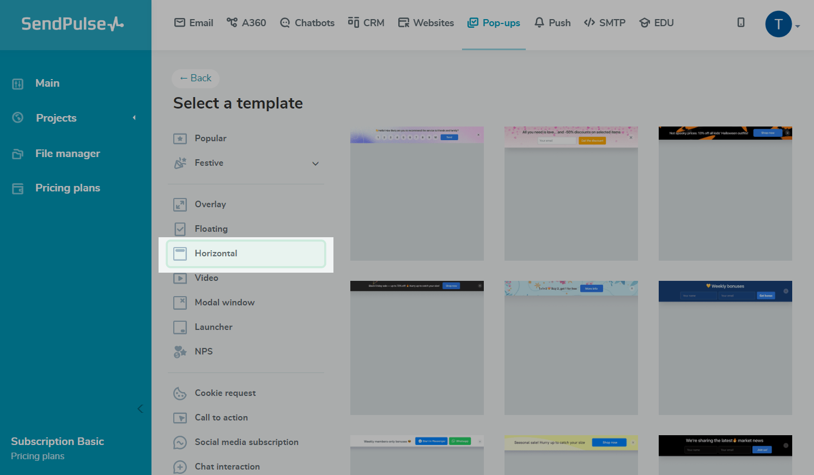Image resolution: width=814 pixels, height=475 pixels.
Task: Open Pricing plans link under Subscription Basic
Action: pyautogui.click(x=38, y=456)
